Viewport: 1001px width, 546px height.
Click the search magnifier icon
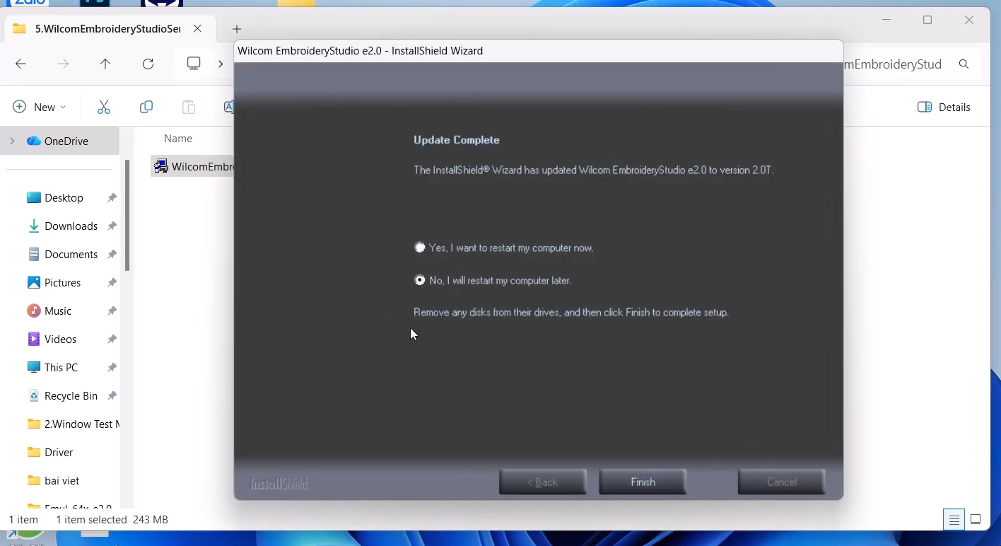point(964,64)
